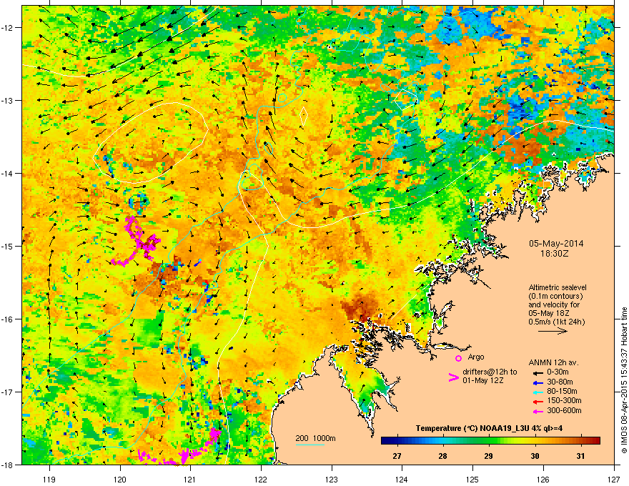Click the '80-150m' depth label
Image resolution: width=629 pixels, height=486 pixels.
[562, 392]
